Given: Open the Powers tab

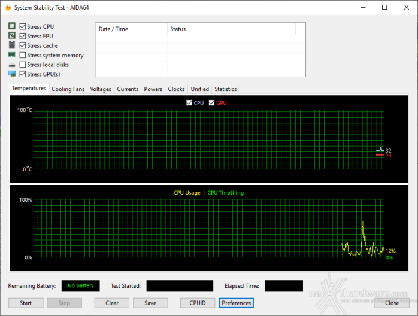Looking at the screenshot, I should coord(153,89).
